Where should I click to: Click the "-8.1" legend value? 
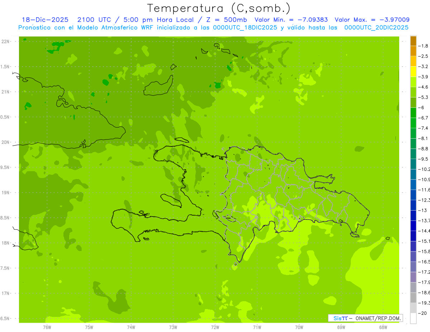[x=423, y=138]
